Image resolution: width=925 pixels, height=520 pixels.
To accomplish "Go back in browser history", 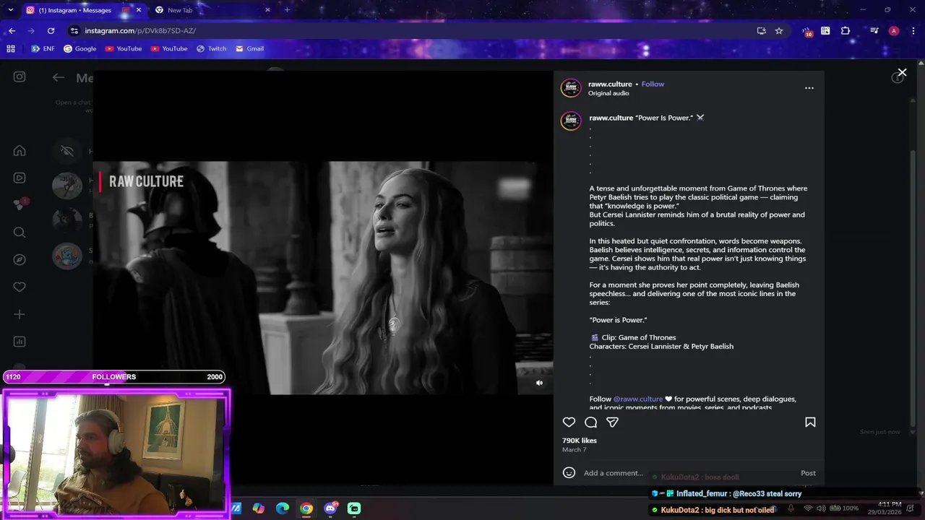I will tap(12, 30).
